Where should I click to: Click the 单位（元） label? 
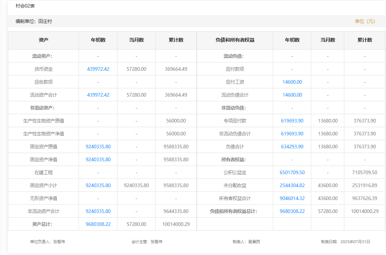click(x=364, y=21)
